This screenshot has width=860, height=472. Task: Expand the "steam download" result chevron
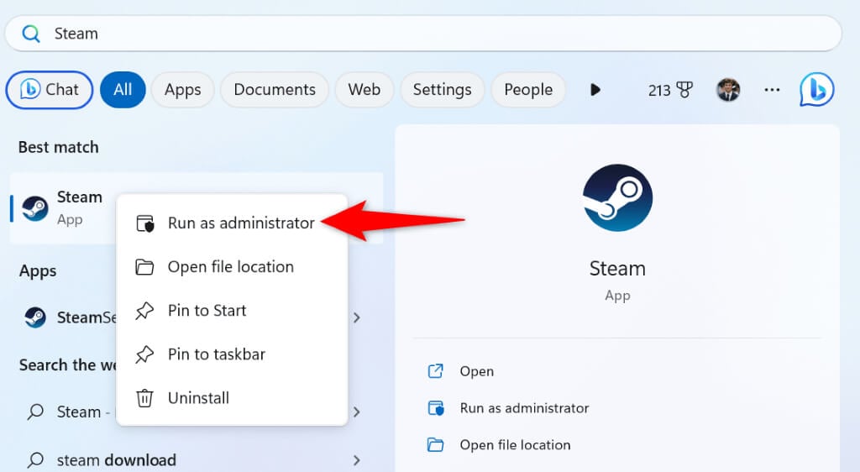click(x=357, y=460)
